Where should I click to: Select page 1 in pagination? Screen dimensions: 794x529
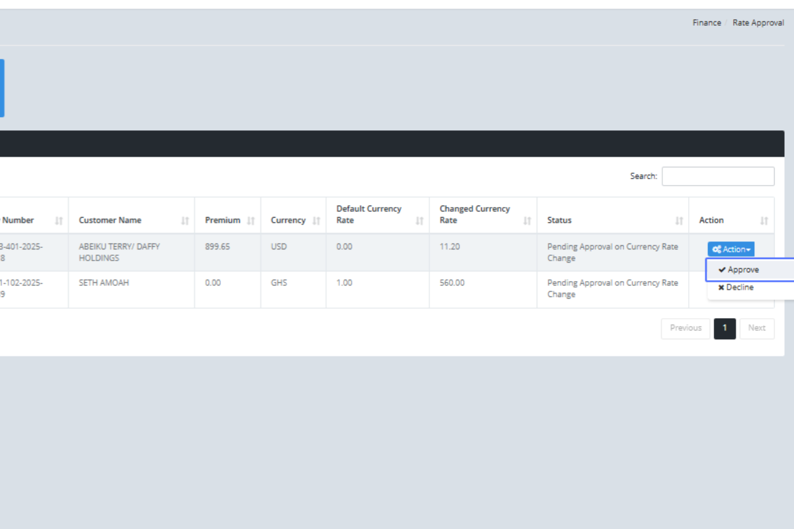click(x=725, y=328)
